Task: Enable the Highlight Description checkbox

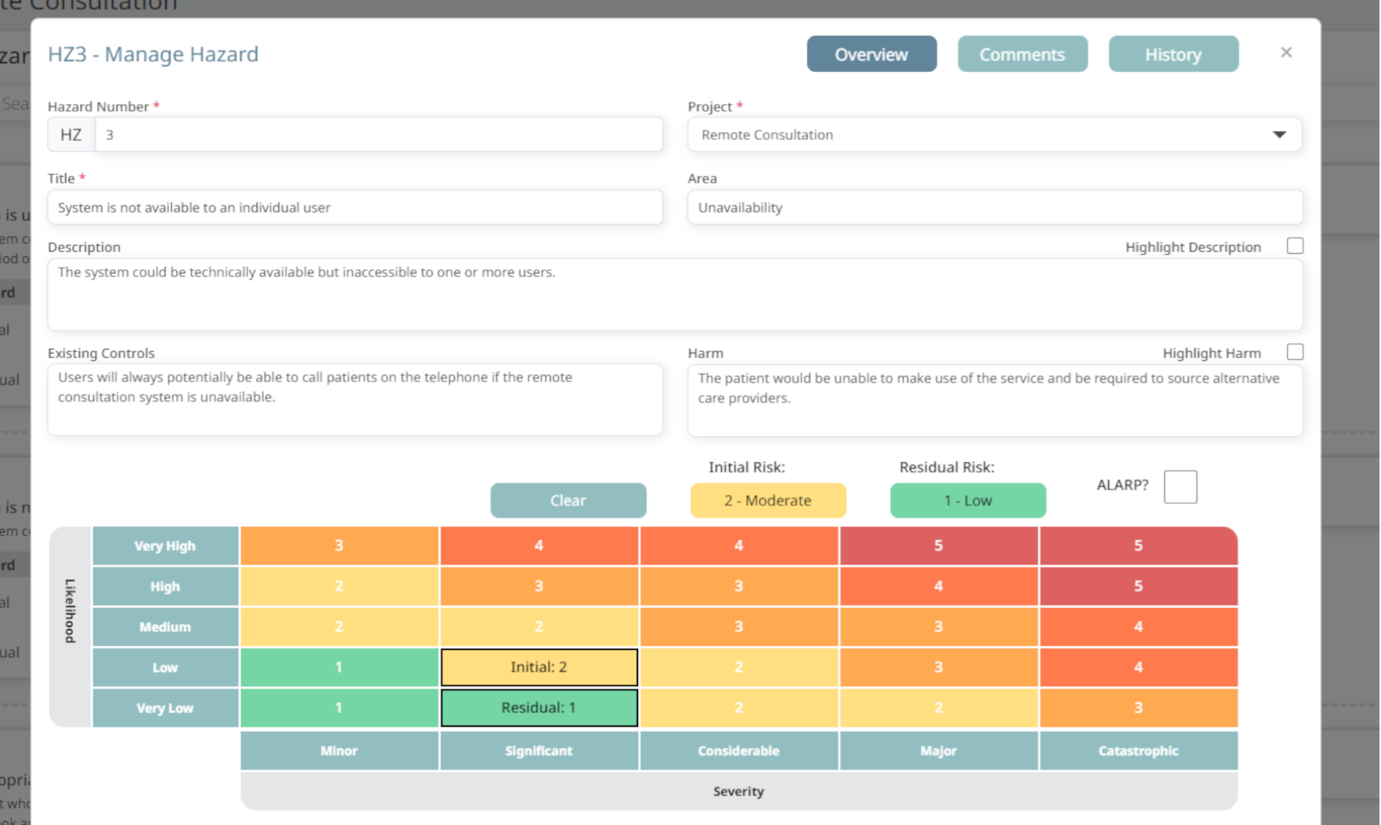Action: click(x=1294, y=246)
